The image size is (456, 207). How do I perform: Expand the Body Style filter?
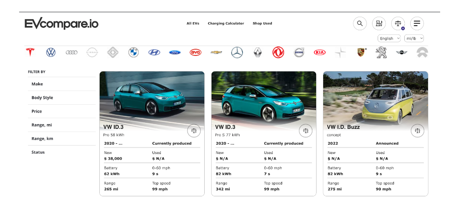tap(62, 98)
